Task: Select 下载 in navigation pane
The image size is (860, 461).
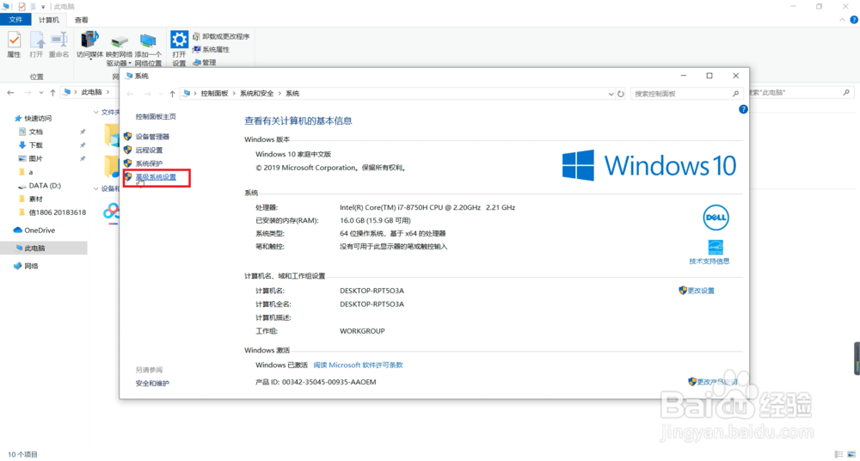Action: coord(35,144)
